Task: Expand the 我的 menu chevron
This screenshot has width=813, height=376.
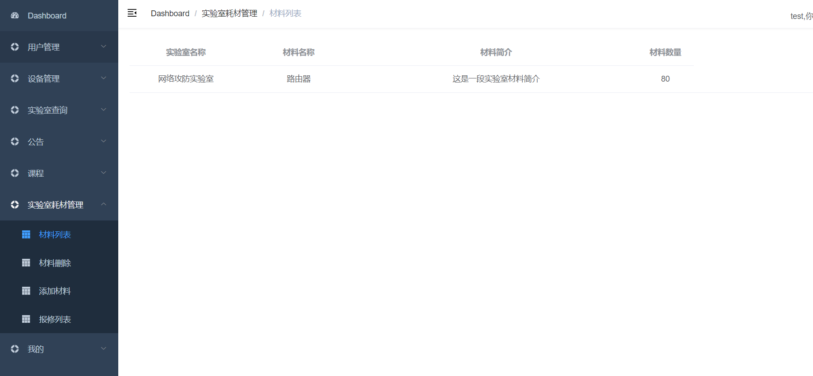Action: coord(103,348)
